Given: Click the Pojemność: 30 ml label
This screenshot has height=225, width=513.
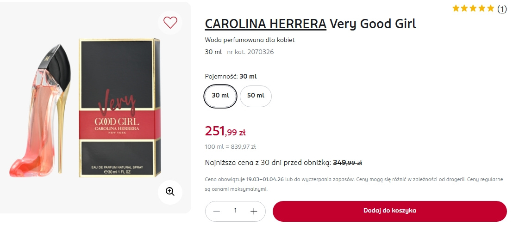Looking at the screenshot, I should pyautogui.click(x=231, y=76).
